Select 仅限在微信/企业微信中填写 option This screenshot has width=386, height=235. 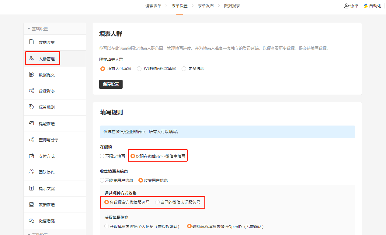coord(133,156)
